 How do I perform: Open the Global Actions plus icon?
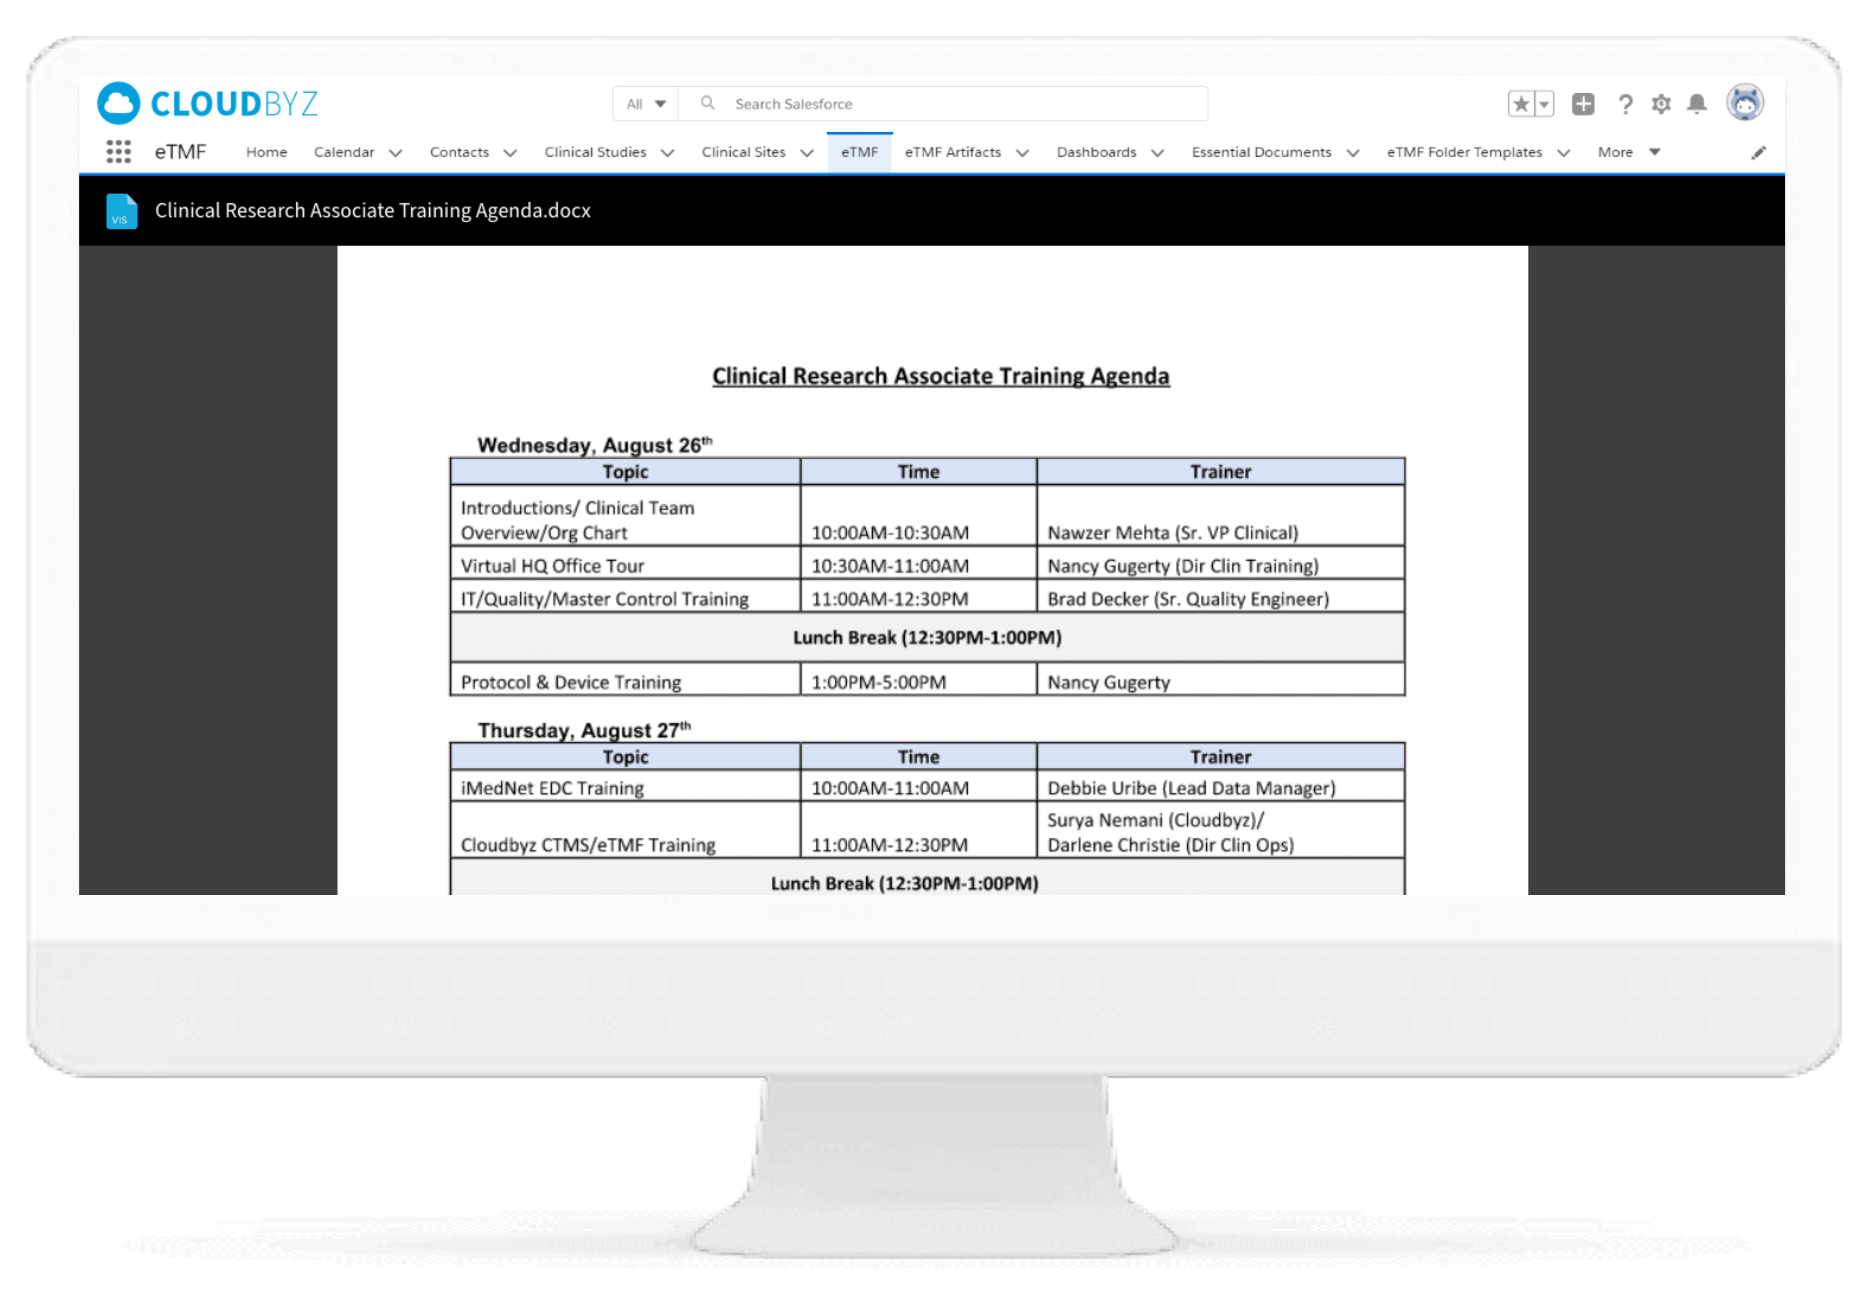click(1582, 104)
